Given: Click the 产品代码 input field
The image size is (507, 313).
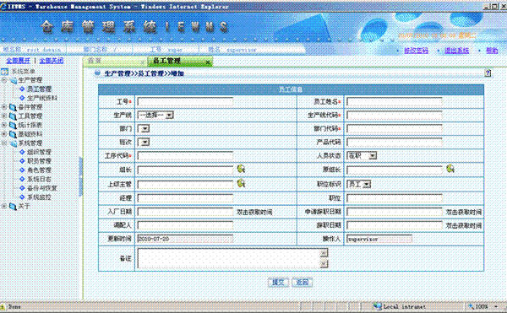Looking at the screenshot, I should pyautogui.click(x=395, y=143).
